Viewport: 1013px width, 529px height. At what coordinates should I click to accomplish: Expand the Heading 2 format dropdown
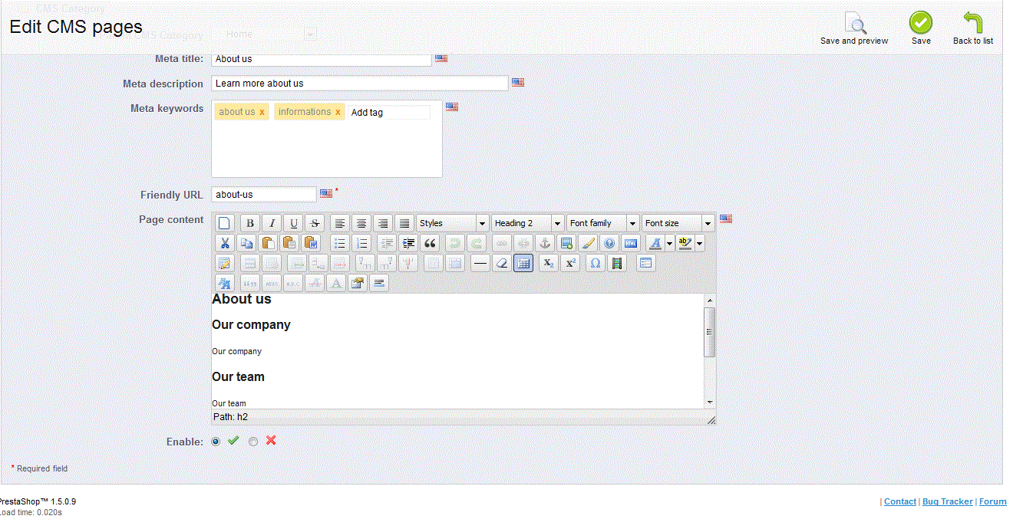click(x=558, y=223)
